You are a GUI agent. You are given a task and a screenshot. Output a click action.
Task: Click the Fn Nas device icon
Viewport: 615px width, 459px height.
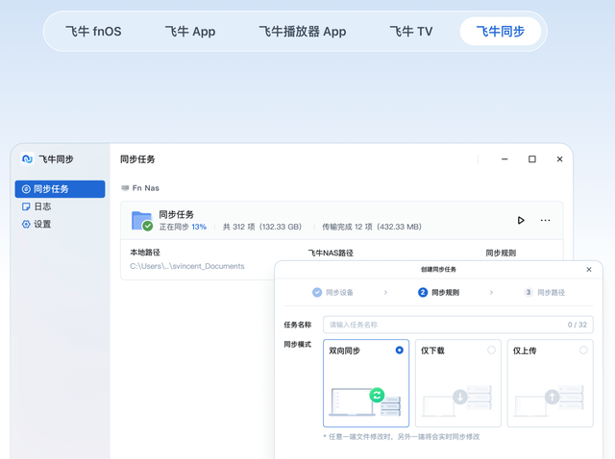pyautogui.click(x=125, y=188)
